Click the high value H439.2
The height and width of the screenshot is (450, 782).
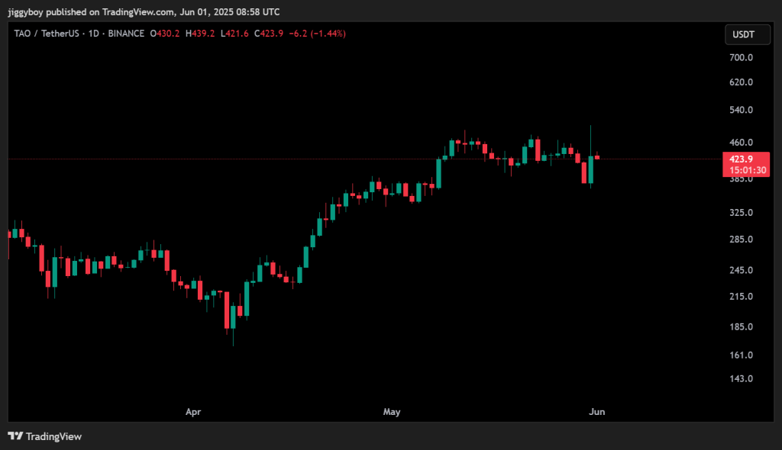click(x=200, y=34)
